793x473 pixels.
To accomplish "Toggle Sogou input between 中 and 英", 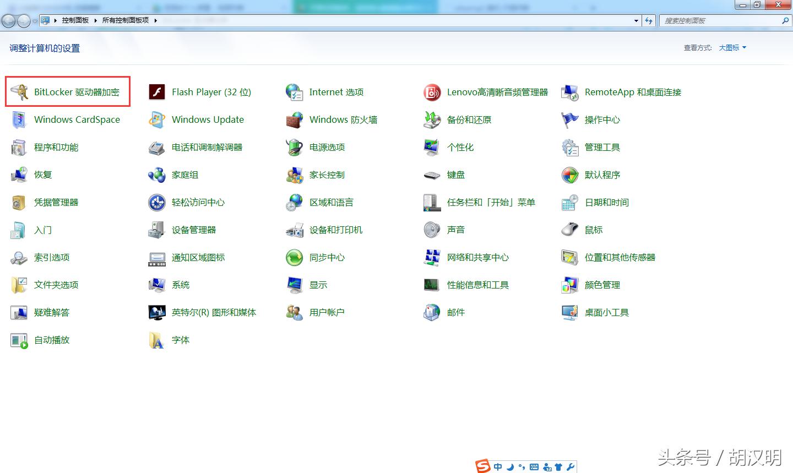I will click(x=498, y=466).
